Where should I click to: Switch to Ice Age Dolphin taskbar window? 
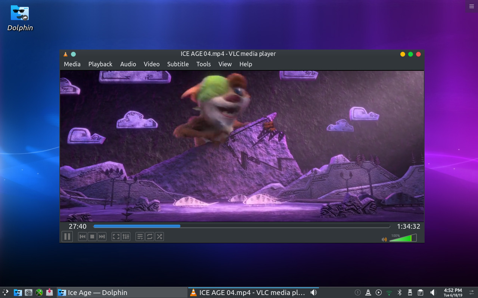[x=122, y=292]
